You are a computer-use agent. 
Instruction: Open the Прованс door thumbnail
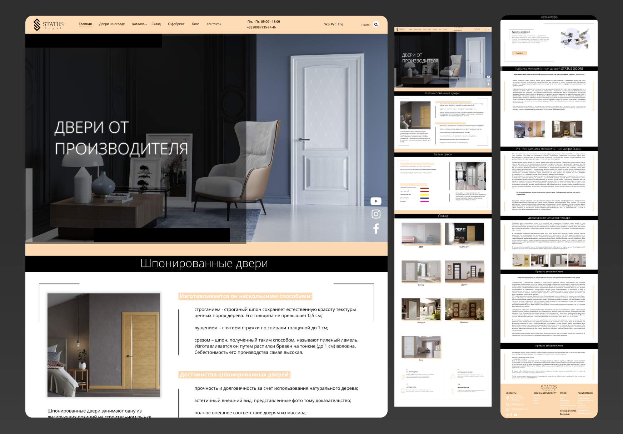point(464,309)
